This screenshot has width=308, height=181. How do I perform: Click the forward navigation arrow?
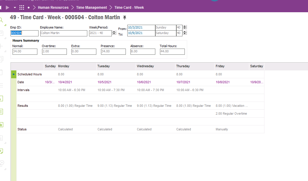click(x=8, y=8)
